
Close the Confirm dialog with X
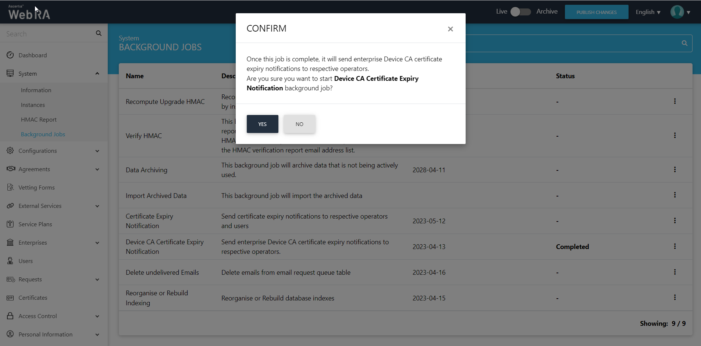(450, 29)
